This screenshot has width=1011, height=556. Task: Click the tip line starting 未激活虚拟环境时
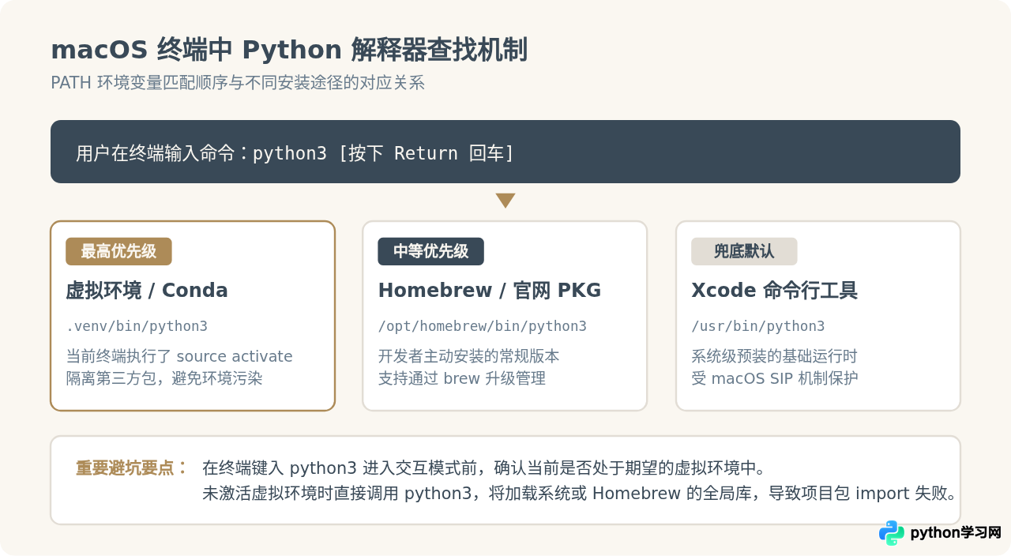coord(581,494)
